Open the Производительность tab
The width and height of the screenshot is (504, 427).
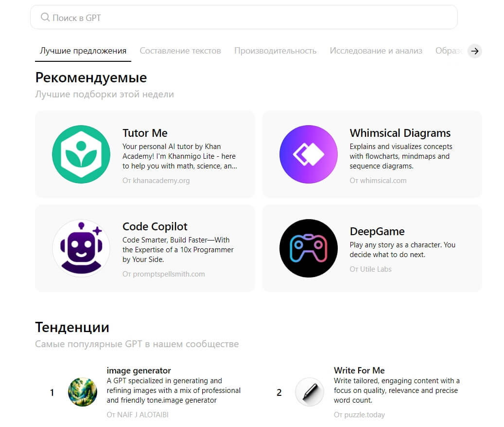(275, 51)
